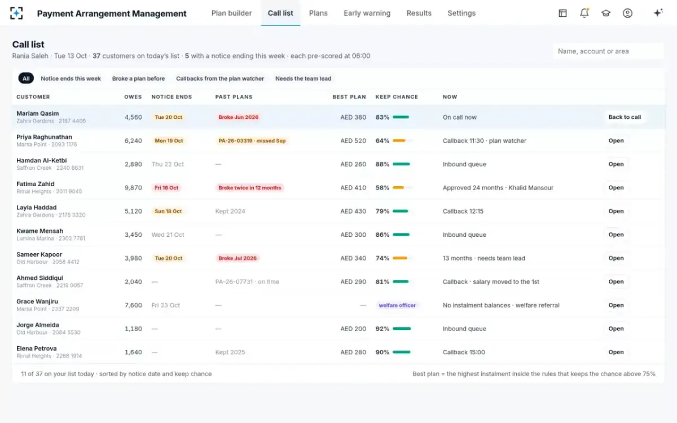The image size is (677, 423).
Task: Click the Sun 18 Oct notice badge
Action: click(x=168, y=211)
